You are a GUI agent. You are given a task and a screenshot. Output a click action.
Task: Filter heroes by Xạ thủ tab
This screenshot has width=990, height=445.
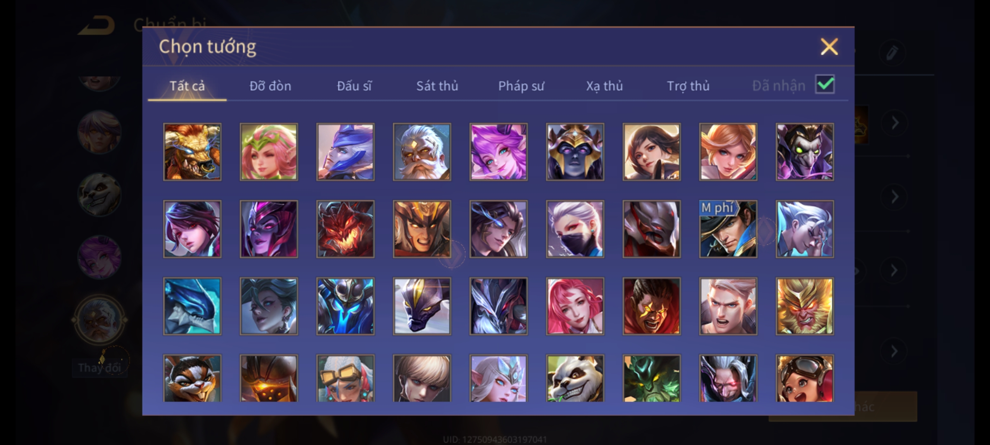pos(604,86)
